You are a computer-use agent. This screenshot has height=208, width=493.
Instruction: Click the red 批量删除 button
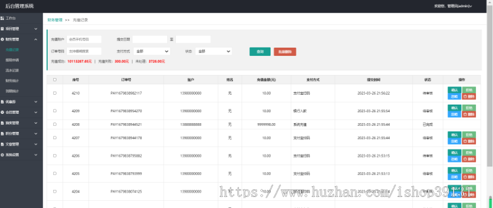click(285, 52)
